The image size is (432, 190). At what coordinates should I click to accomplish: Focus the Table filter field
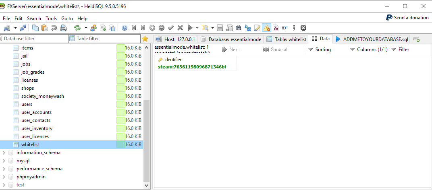pos(104,39)
